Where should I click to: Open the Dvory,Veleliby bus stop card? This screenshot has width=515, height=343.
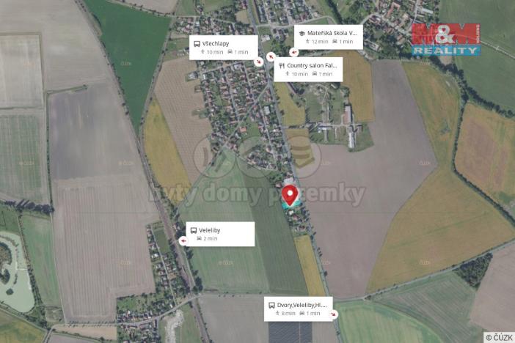(x=299, y=309)
